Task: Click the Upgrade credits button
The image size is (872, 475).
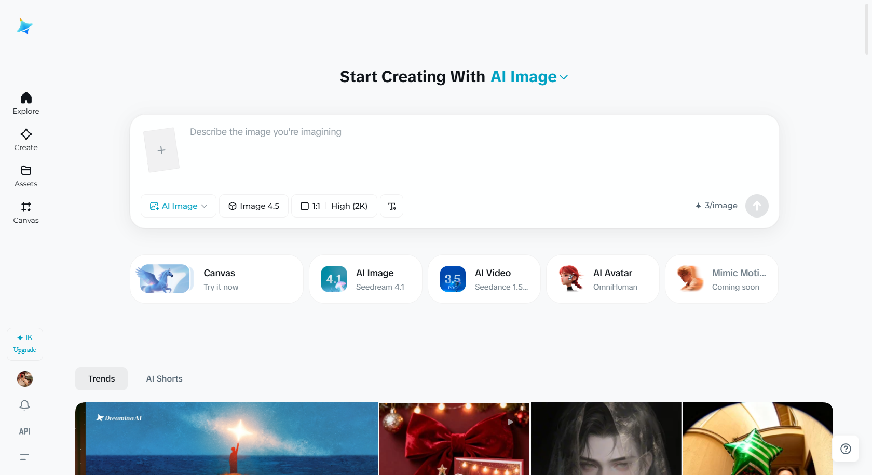Action: (25, 344)
